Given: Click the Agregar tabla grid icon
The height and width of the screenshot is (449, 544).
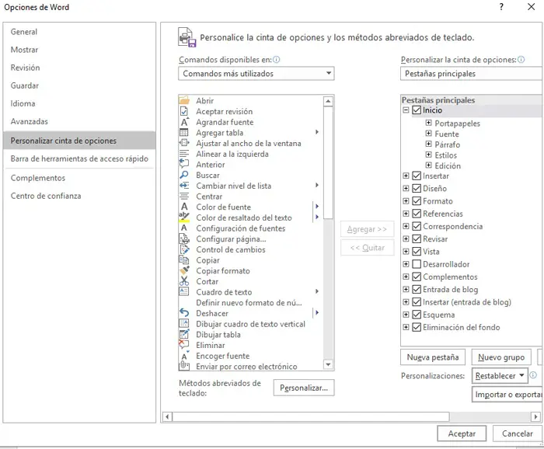Looking at the screenshot, I should [184, 132].
